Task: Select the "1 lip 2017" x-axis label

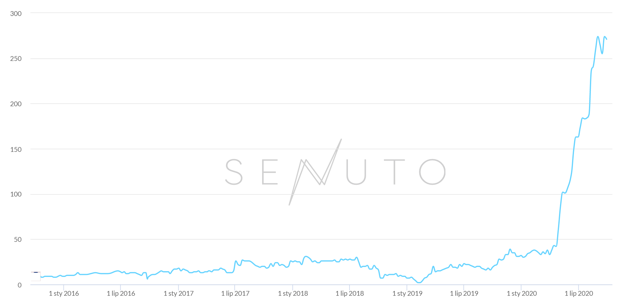Action: (x=235, y=294)
